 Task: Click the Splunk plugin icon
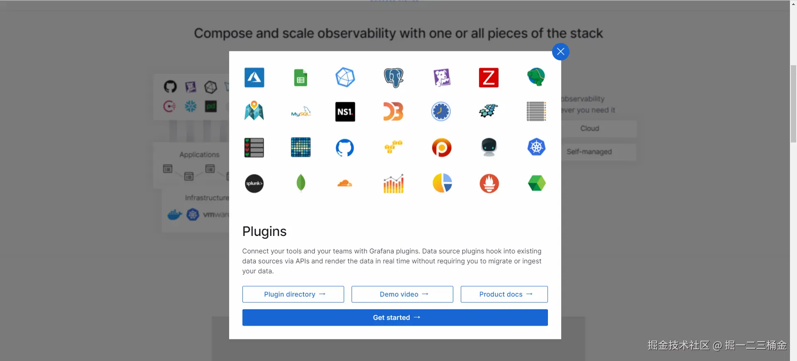coord(254,184)
